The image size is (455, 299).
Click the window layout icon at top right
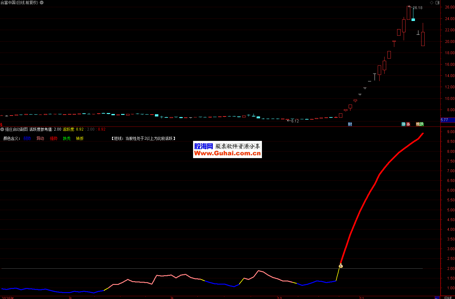(437, 3)
